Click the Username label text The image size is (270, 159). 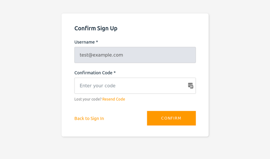click(84, 42)
